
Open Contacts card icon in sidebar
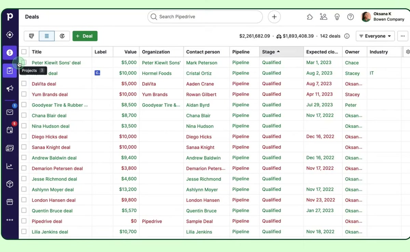[x=10, y=148]
